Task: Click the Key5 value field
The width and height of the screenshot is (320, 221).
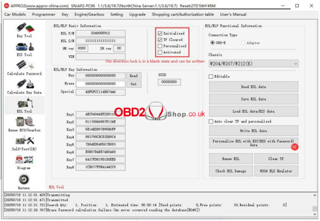Action: pos(101,145)
